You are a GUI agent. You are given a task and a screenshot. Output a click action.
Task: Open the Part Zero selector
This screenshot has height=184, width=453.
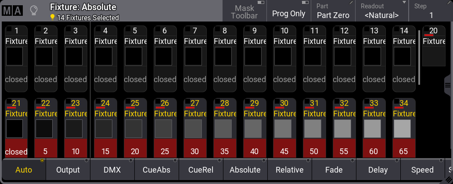(x=333, y=11)
